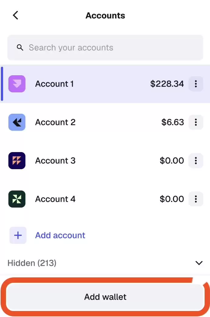Open the three-dot menu for Account 1
The image size is (210, 317).
[x=196, y=84]
